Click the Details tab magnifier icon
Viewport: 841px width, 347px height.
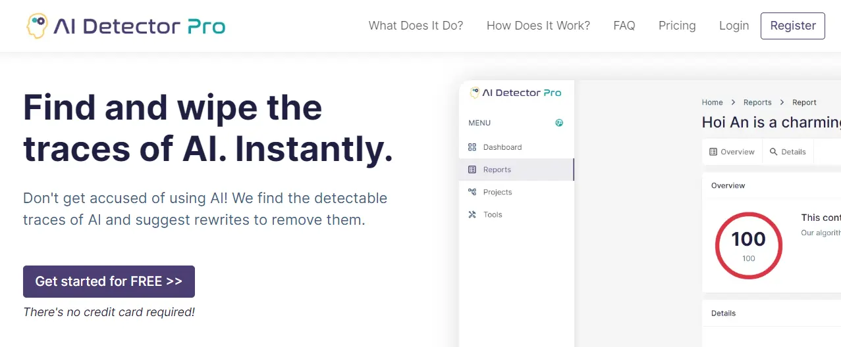[x=773, y=152]
